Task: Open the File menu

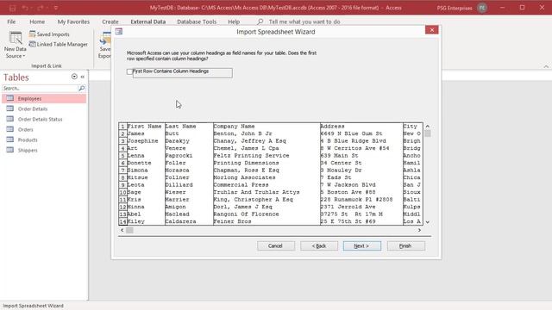Action: coord(11,22)
